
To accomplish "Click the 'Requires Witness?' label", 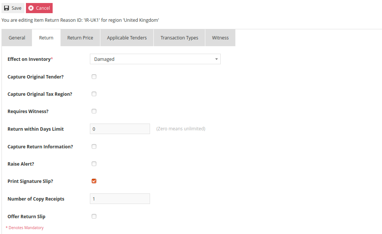I will pos(28,111).
